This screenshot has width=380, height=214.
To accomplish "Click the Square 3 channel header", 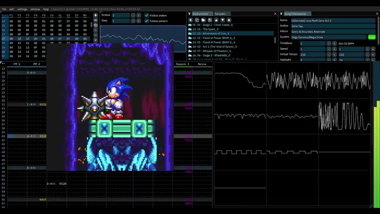I will 182,64.
